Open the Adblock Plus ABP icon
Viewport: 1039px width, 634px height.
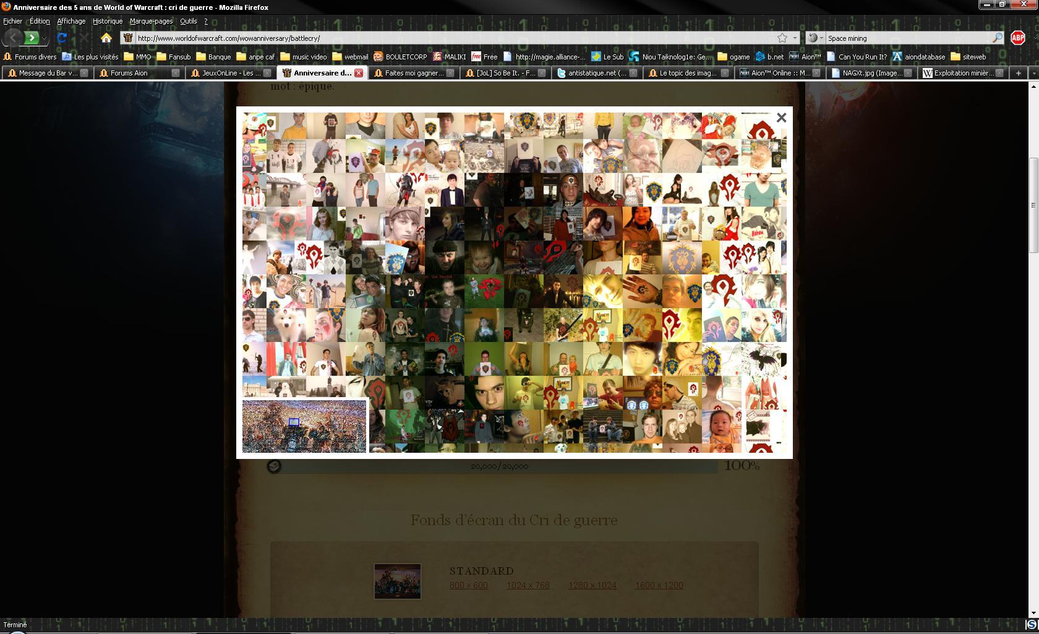(x=1017, y=38)
